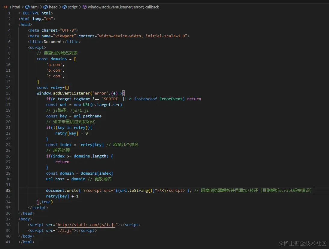This screenshot has height=249, width=329.
Task: Click the closing </head> tag
Action: (x=26, y=213)
